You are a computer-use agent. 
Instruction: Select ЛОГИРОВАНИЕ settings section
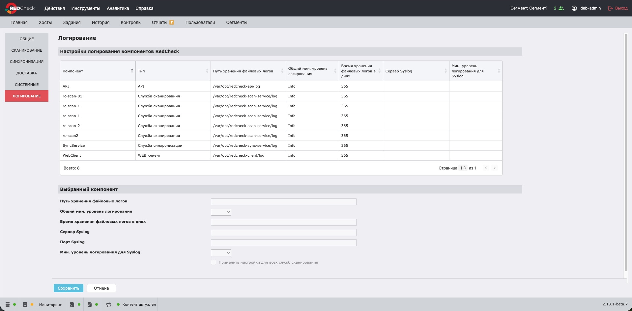27,96
